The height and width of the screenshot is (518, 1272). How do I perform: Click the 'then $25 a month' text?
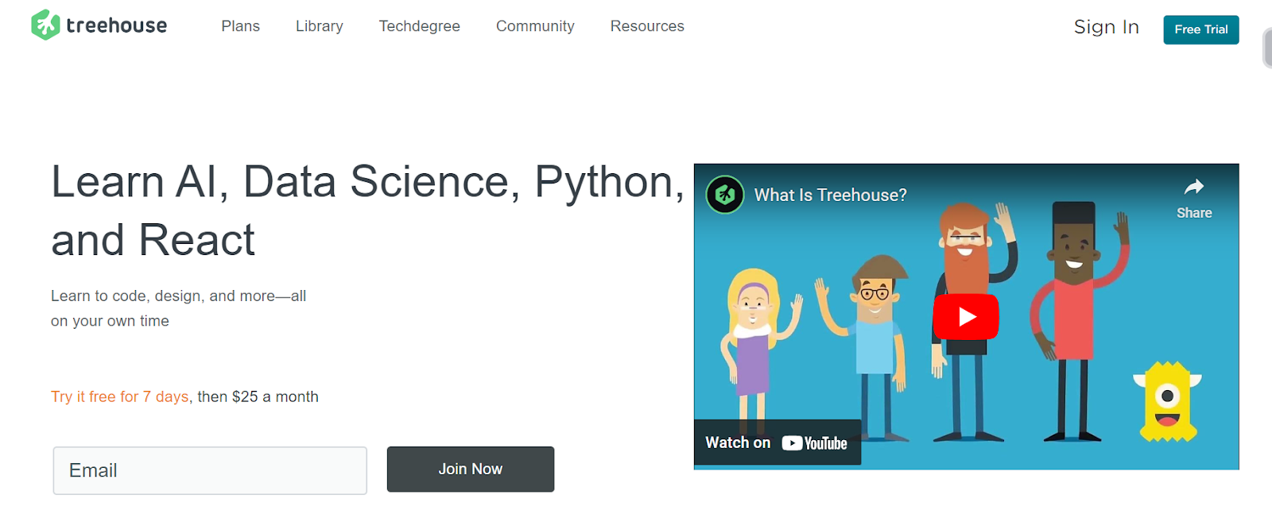point(258,396)
